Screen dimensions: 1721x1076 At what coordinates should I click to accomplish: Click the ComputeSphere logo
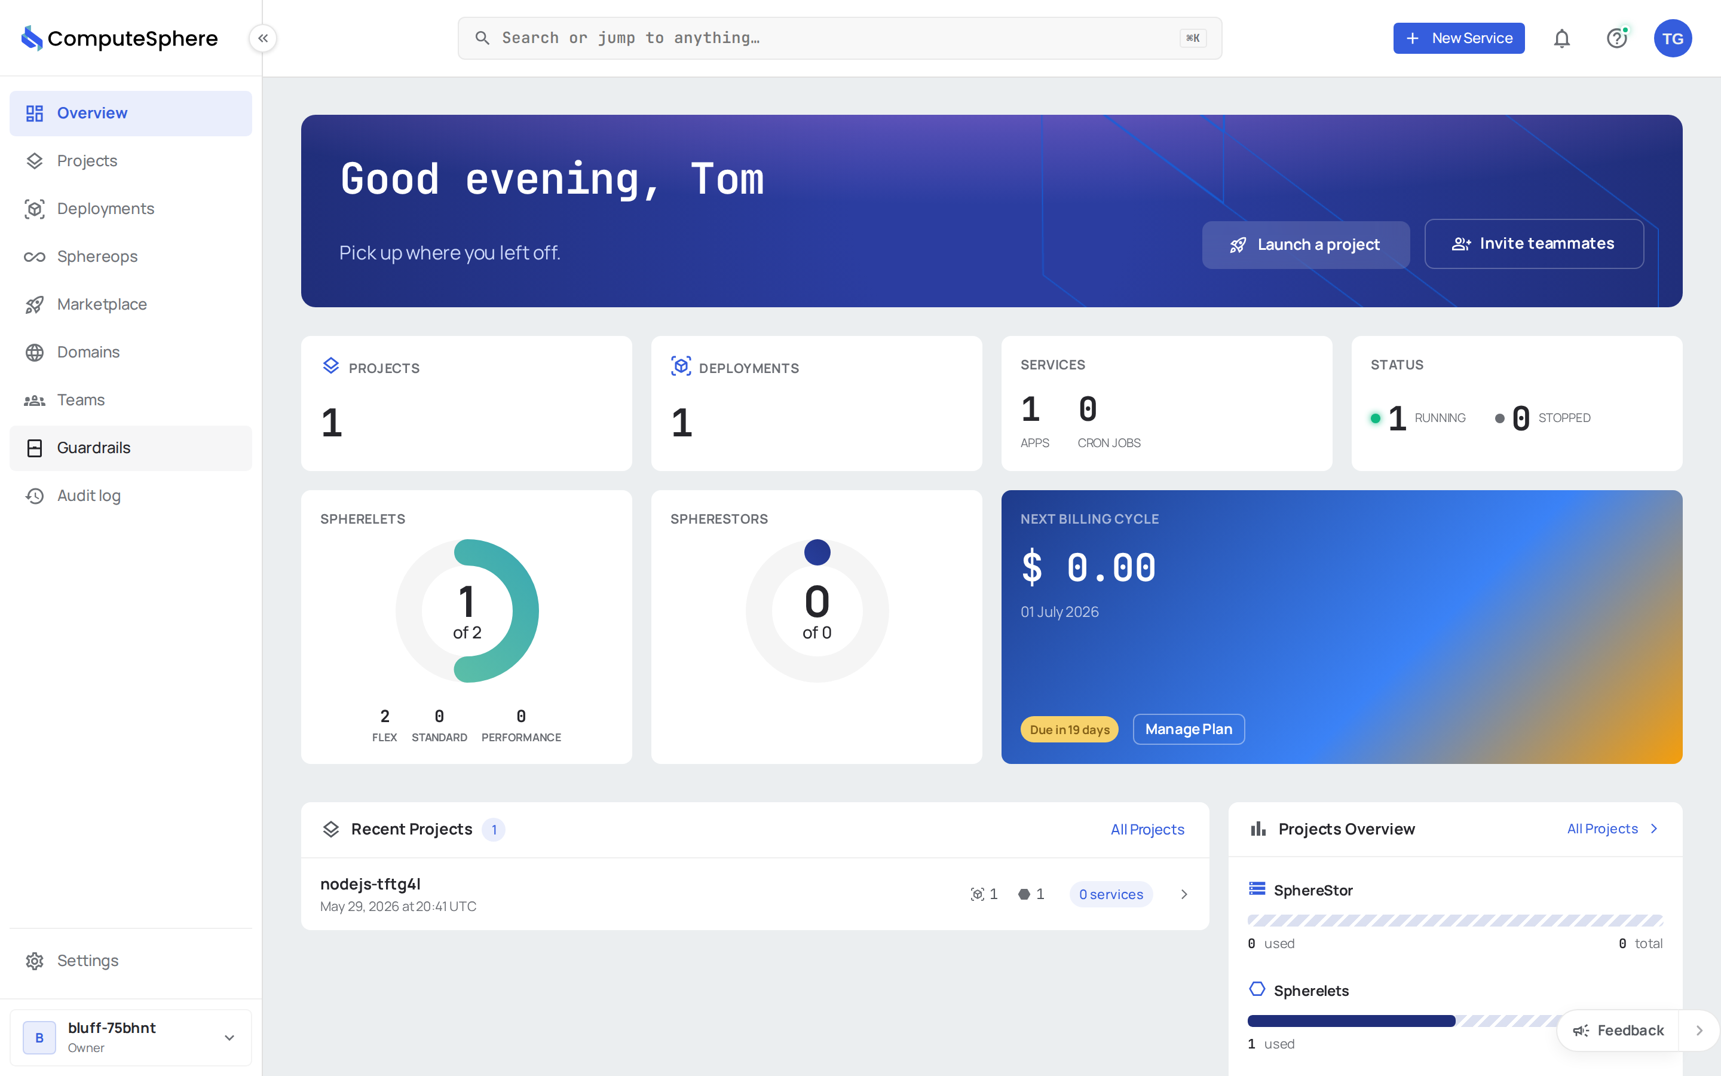click(x=120, y=38)
